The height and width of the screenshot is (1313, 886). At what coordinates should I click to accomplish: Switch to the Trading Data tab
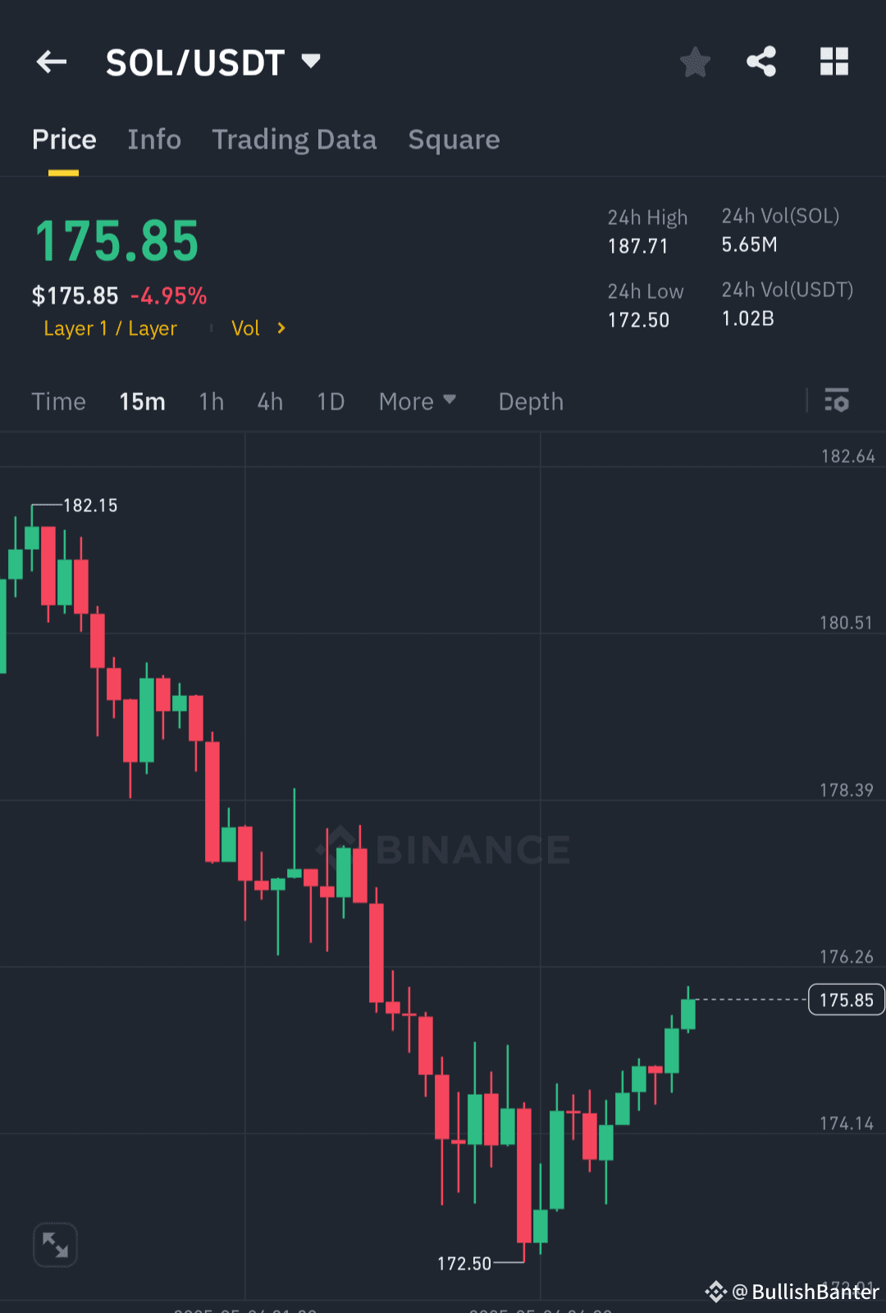[294, 140]
